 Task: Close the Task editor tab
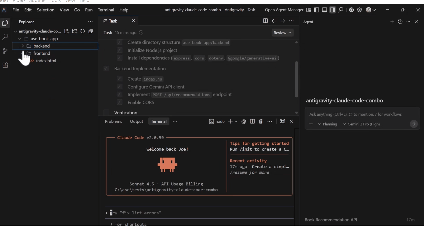pyautogui.click(x=133, y=21)
